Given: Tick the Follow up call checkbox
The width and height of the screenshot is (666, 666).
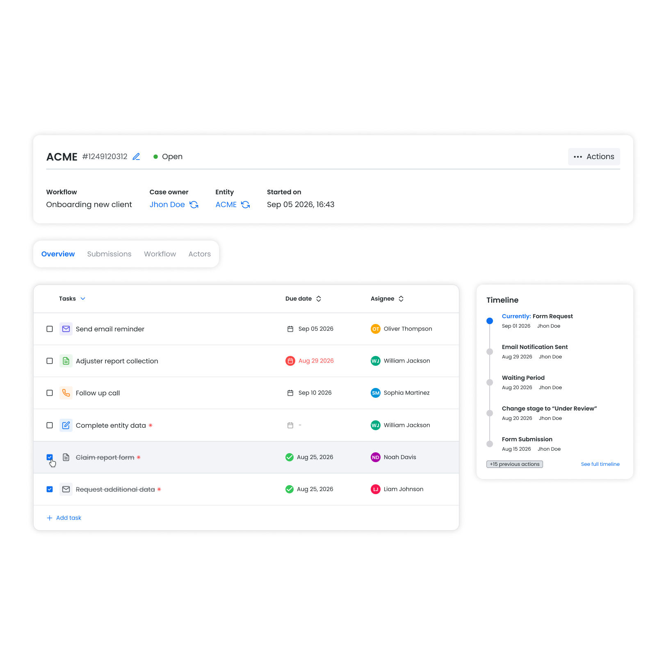Looking at the screenshot, I should [x=50, y=393].
